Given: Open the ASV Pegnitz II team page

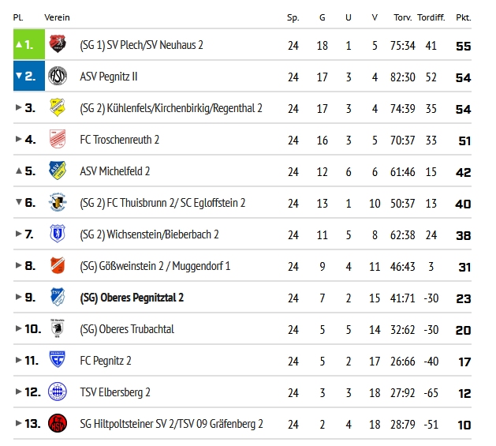Looking at the screenshot, I should pos(109,77).
